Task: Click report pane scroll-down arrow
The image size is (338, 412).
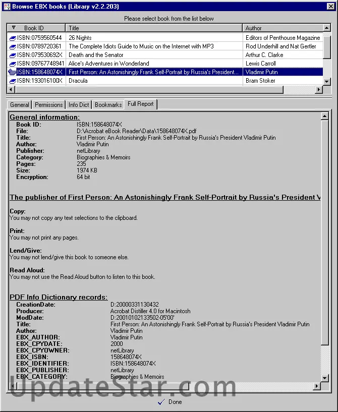Action: click(325, 378)
